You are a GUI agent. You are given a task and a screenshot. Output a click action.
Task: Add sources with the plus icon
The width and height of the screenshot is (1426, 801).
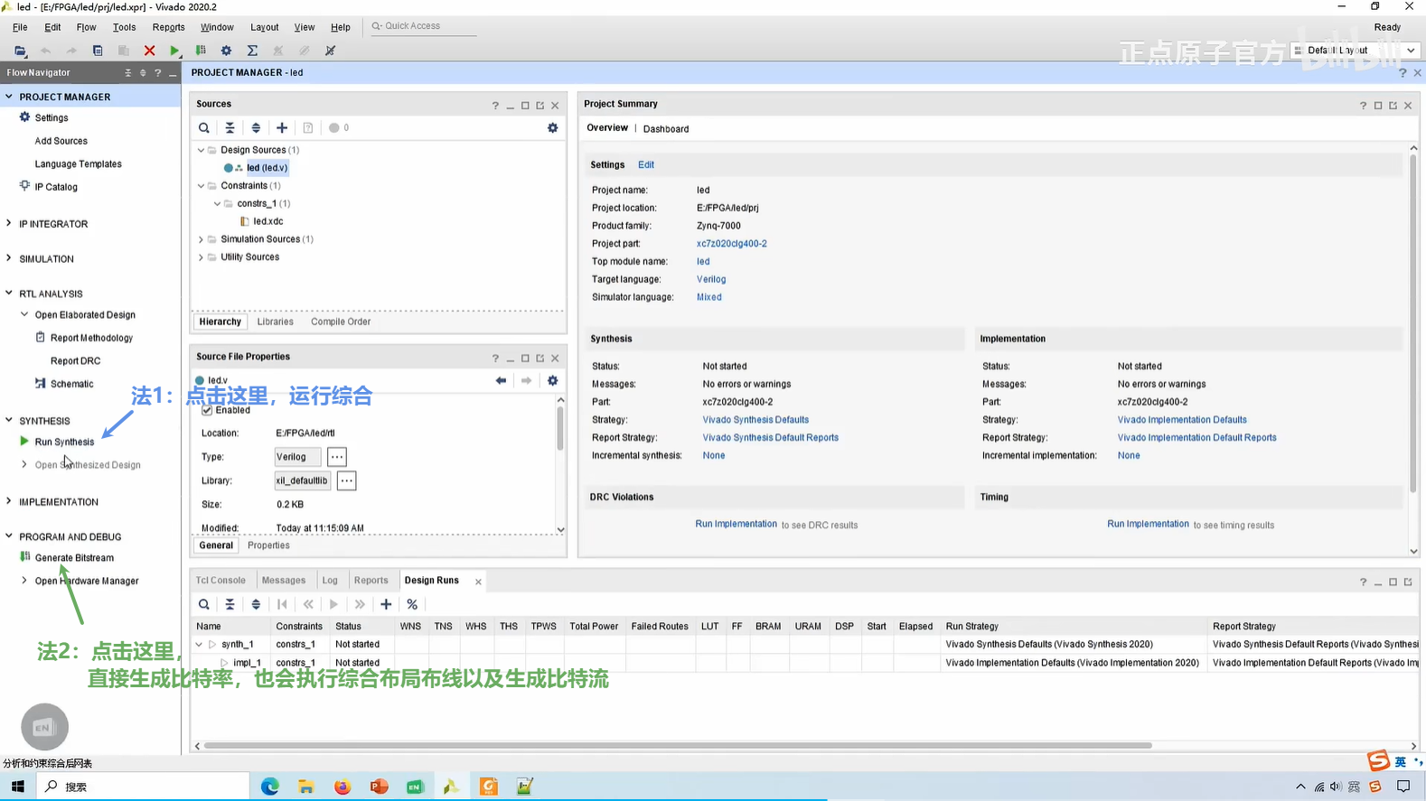pyautogui.click(x=282, y=128)
